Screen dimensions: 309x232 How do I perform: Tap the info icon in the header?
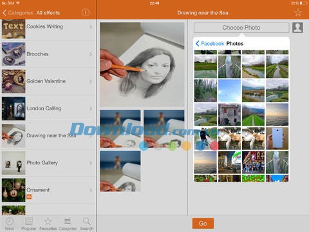point(86,12)
